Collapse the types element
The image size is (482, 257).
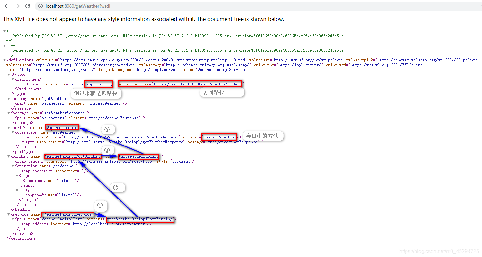9,75
